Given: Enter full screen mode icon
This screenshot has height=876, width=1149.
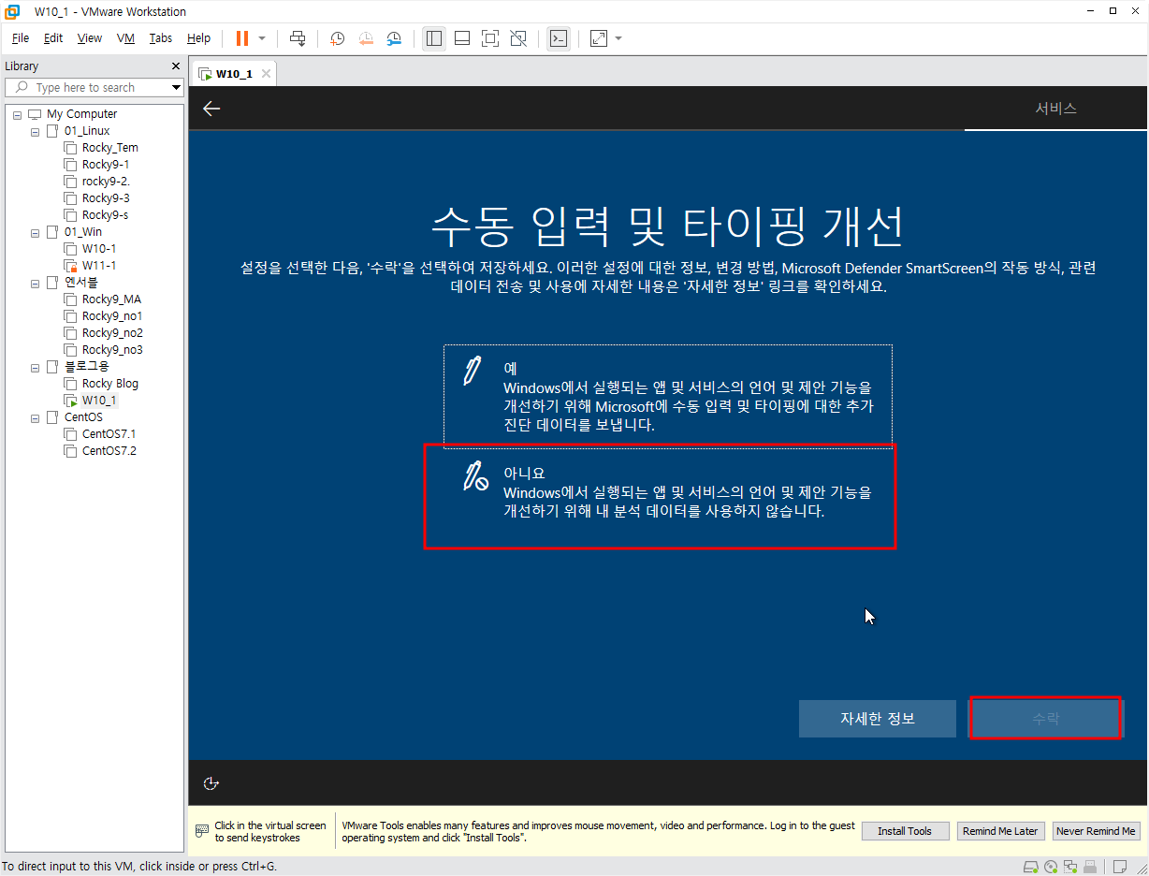Looking at the screenshot, I should coord(489,38).
